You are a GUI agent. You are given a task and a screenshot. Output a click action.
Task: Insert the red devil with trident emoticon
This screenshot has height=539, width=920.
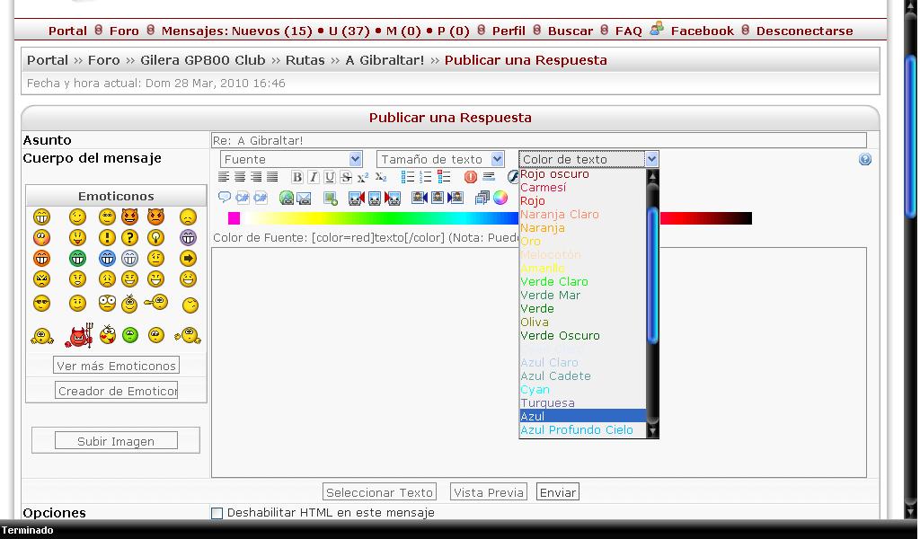[79, 336]
